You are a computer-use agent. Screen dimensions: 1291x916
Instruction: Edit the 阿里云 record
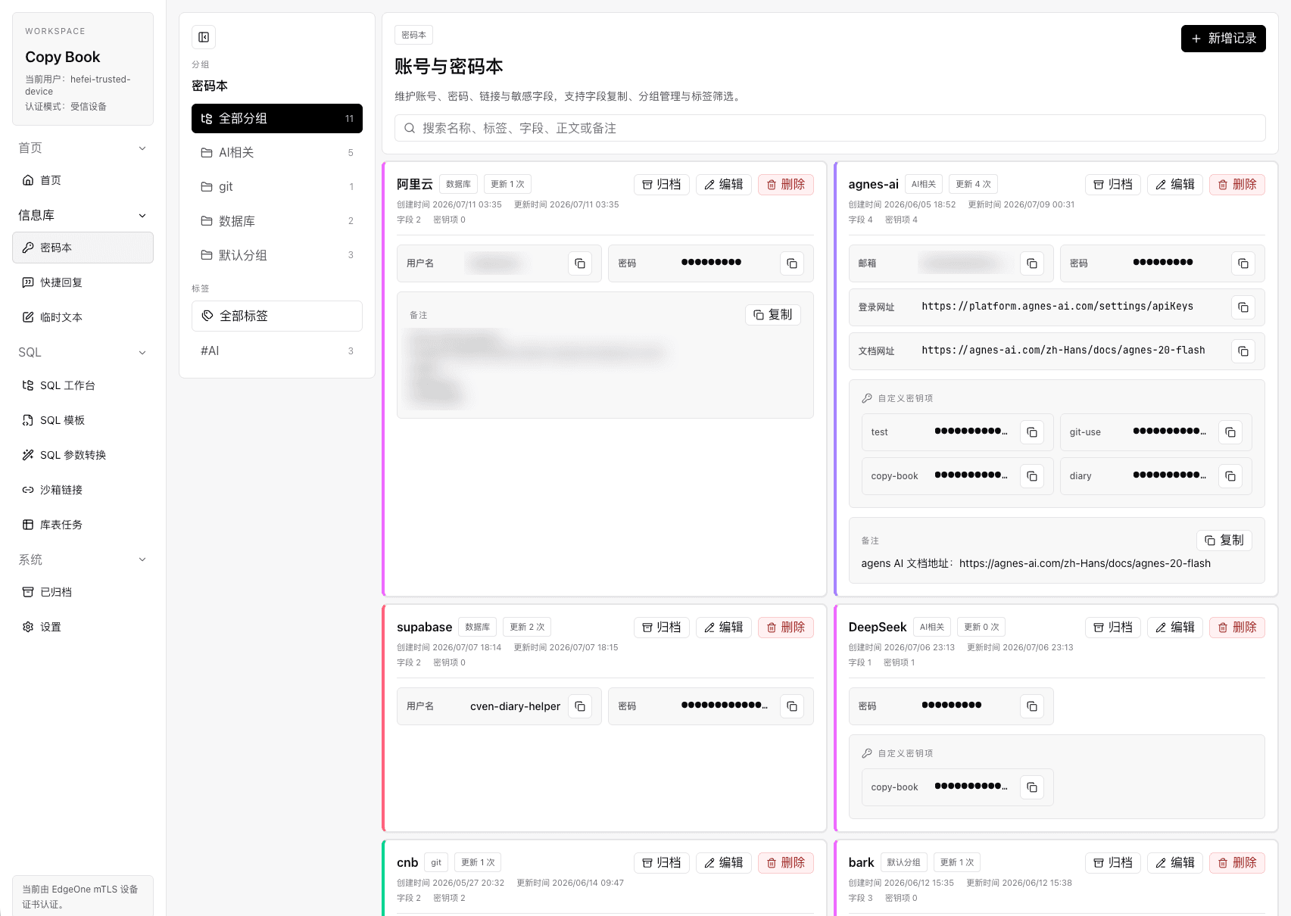tap(724, 185)
